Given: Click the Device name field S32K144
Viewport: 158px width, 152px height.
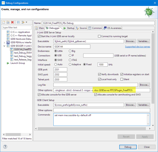Looking at the screenshot, I should (x=72, y=47).
